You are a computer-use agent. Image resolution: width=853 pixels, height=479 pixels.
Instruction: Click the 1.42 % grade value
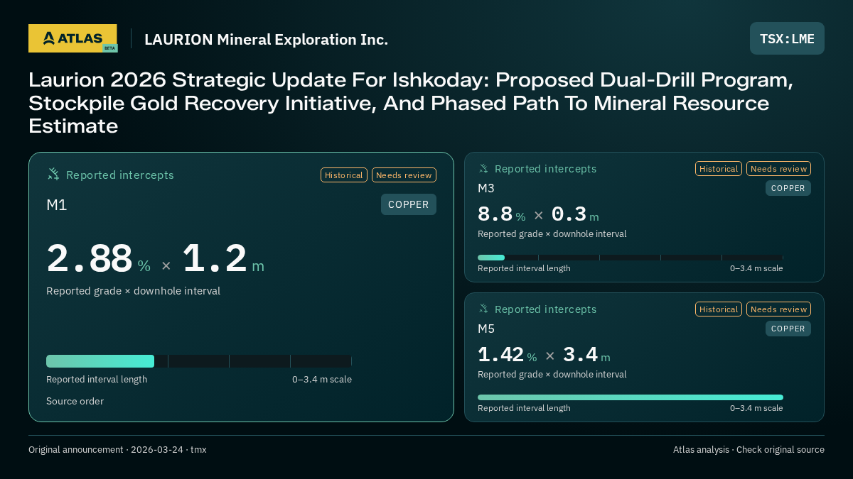coord(508,355)
